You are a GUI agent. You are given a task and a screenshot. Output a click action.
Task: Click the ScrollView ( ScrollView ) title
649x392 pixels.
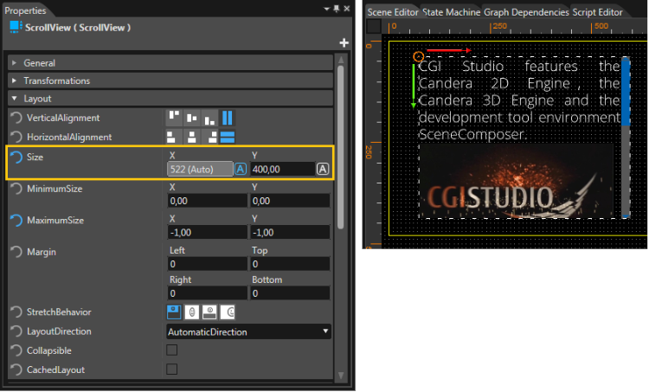(78, 28)
